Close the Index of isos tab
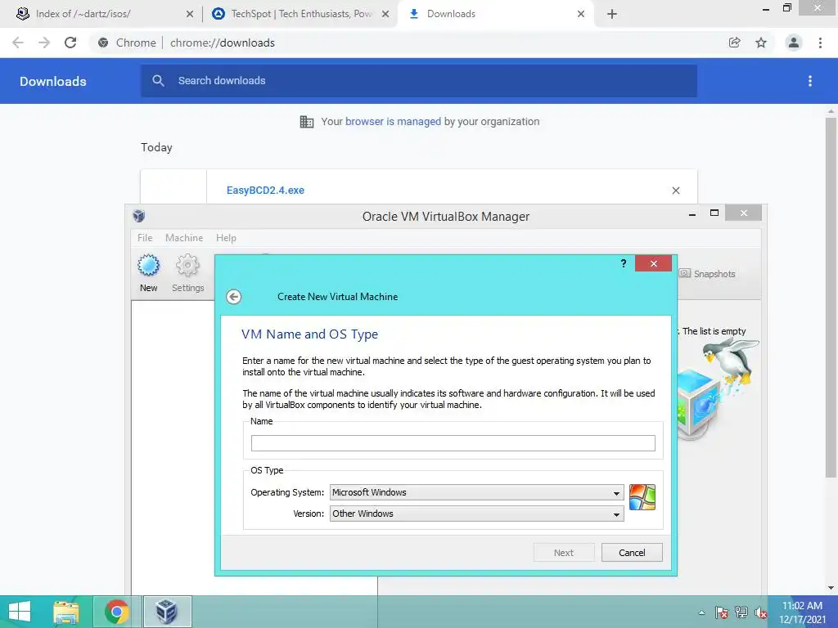838x628 pixels. pos(190,14)
